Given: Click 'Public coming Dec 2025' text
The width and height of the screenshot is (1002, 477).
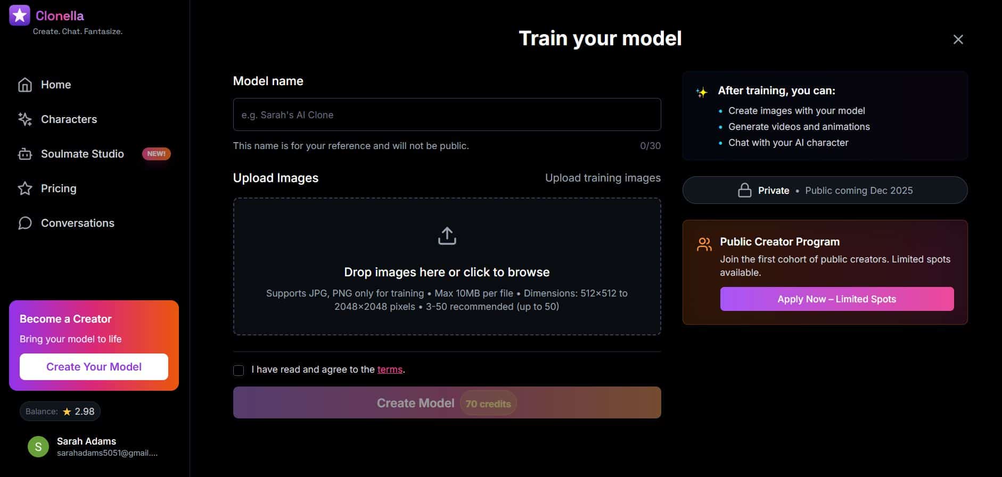Looking at the screenshot, I should 859,191.
